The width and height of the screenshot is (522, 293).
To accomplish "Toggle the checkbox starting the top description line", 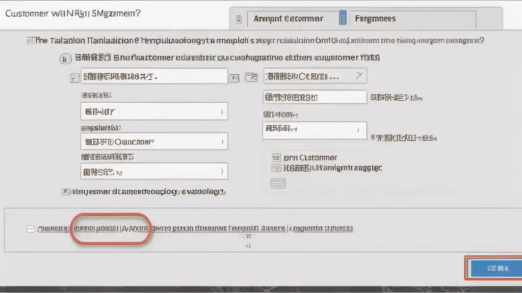I will (x=31, y=41).
